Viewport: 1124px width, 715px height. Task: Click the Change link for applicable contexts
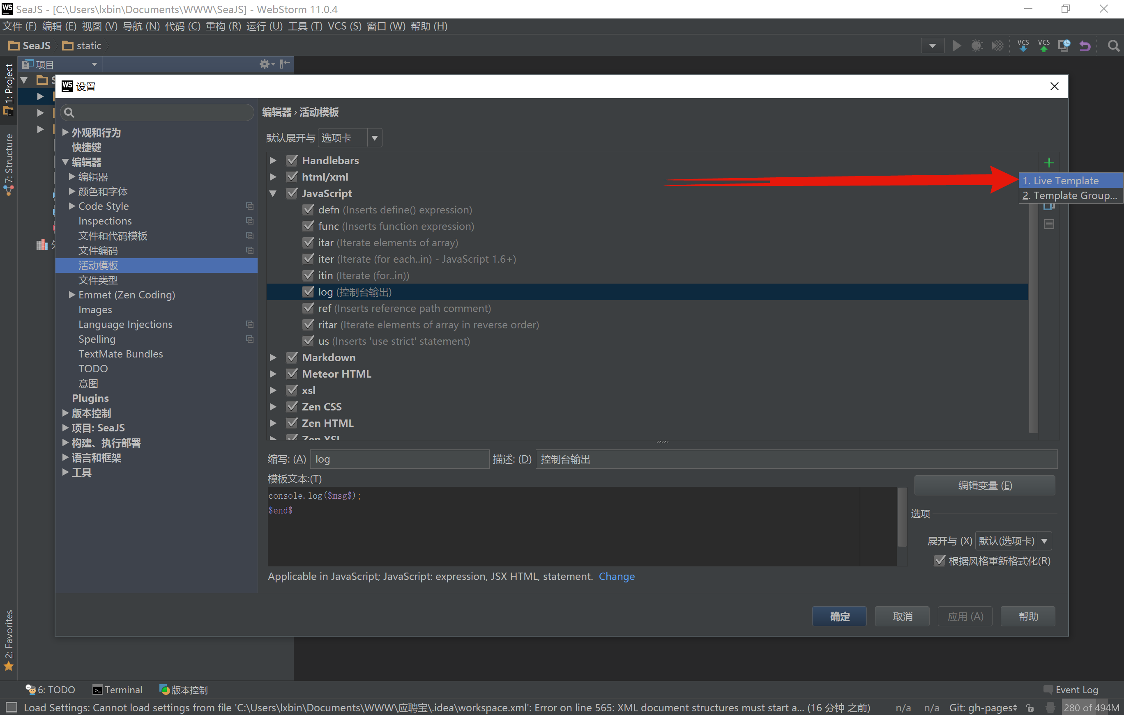617,577
